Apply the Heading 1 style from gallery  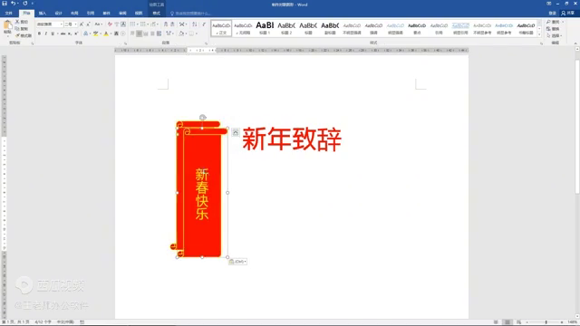[265, 28]
